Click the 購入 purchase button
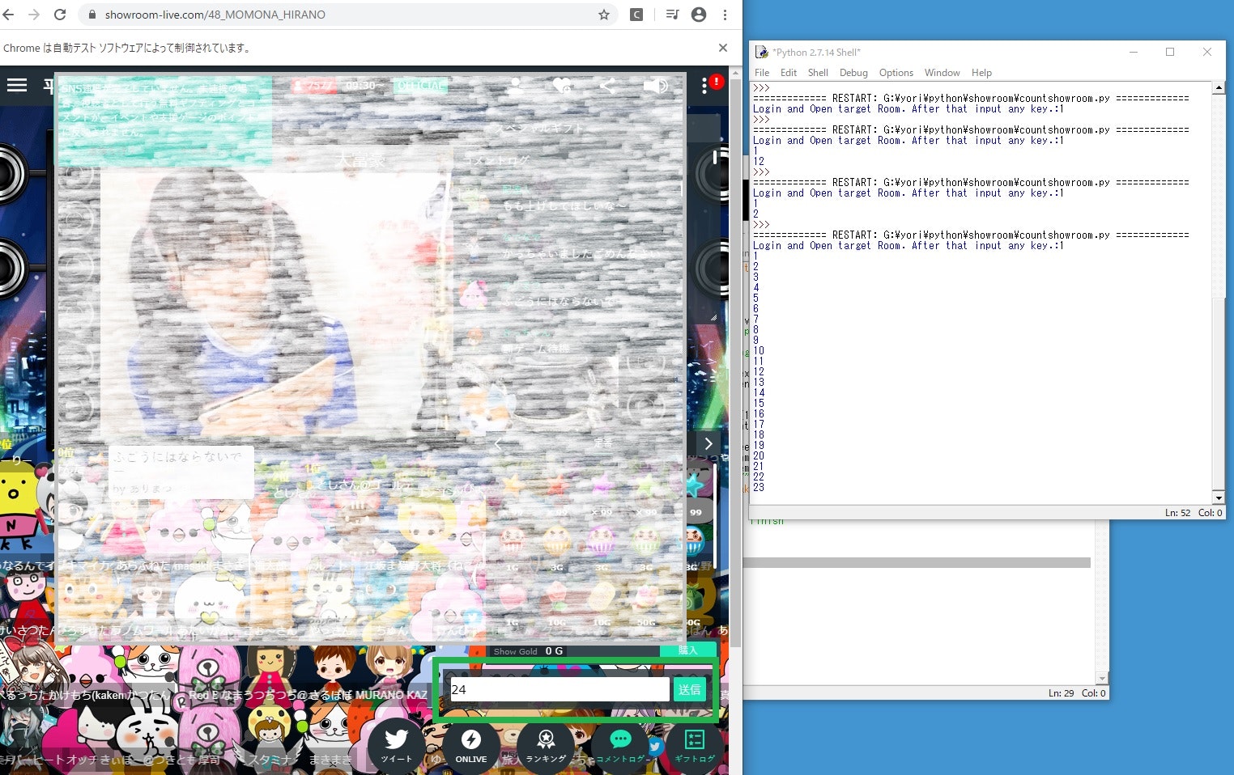The image size is (1234, 775). 689,650
